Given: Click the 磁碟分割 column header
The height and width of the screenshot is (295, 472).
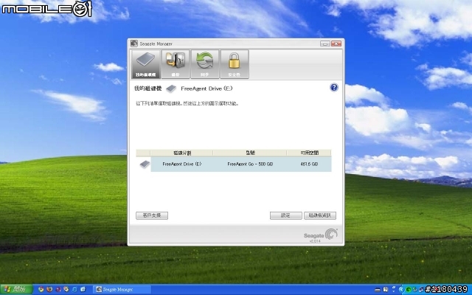Looking at the screenshot, I should coord(182,153).
